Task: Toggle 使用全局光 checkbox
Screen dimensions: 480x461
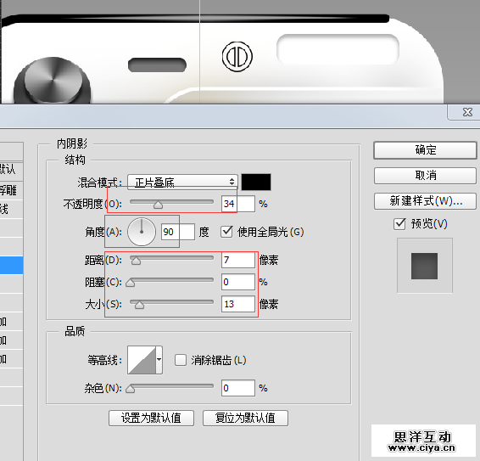Action: tap(226, 232)
